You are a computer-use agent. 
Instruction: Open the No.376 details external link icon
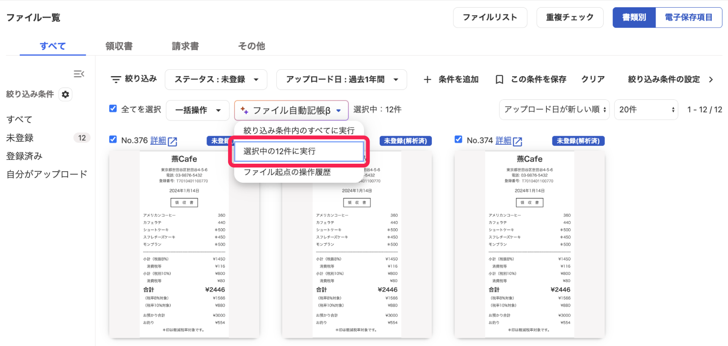click(x=172, y=141)
